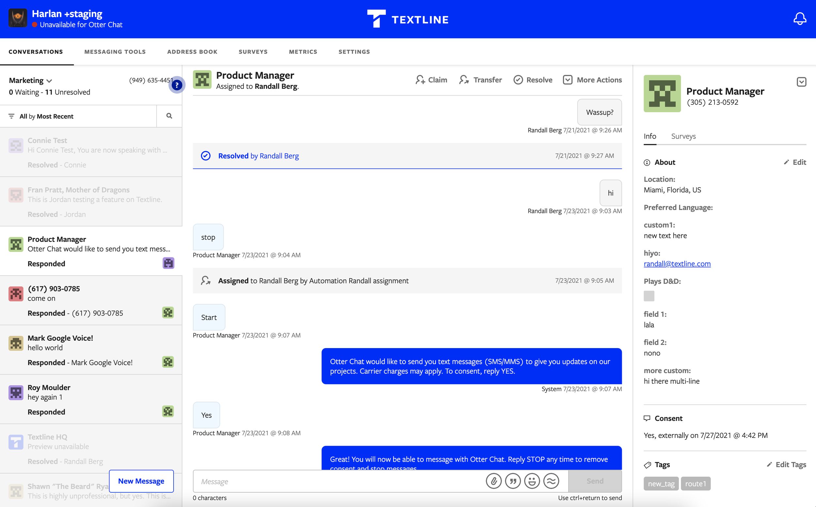Open contact panel chevron dropdown
The height and width of the screenshot is (507, 816).
[x=801, y=82]
